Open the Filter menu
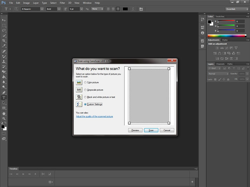 [x=62, y=3]
